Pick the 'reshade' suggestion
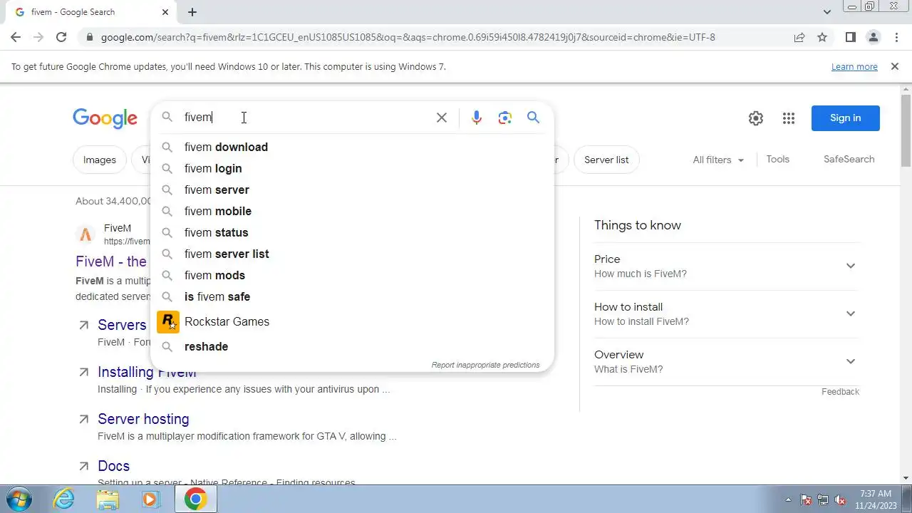 352,346
